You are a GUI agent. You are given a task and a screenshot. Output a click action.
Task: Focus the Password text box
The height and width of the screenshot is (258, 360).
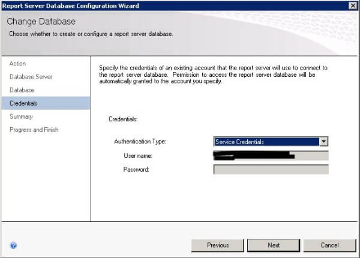click(271, 169)
